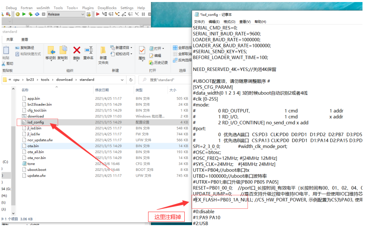Click download in breadcrumb path
The height and width of the screenshot is (230, 369).
coord(64,80)
